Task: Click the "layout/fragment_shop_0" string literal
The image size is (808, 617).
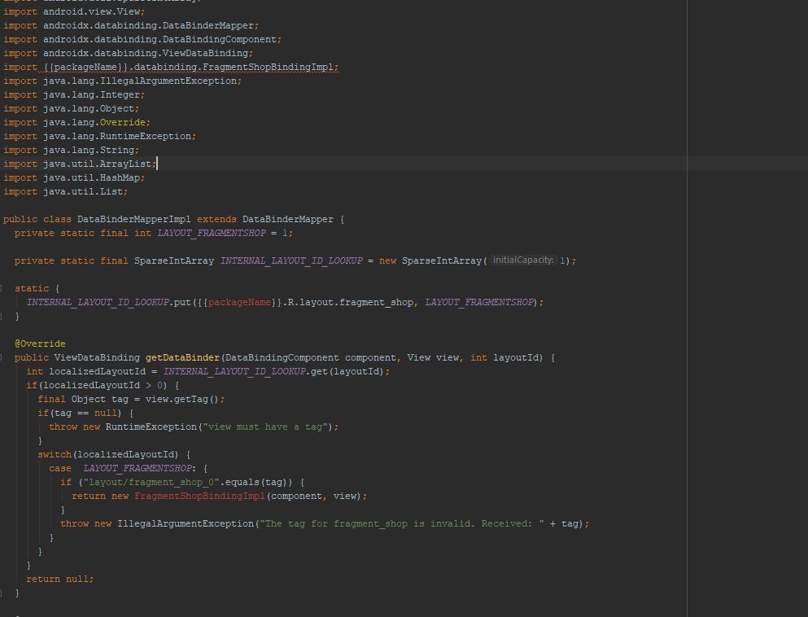Action: 151,483
